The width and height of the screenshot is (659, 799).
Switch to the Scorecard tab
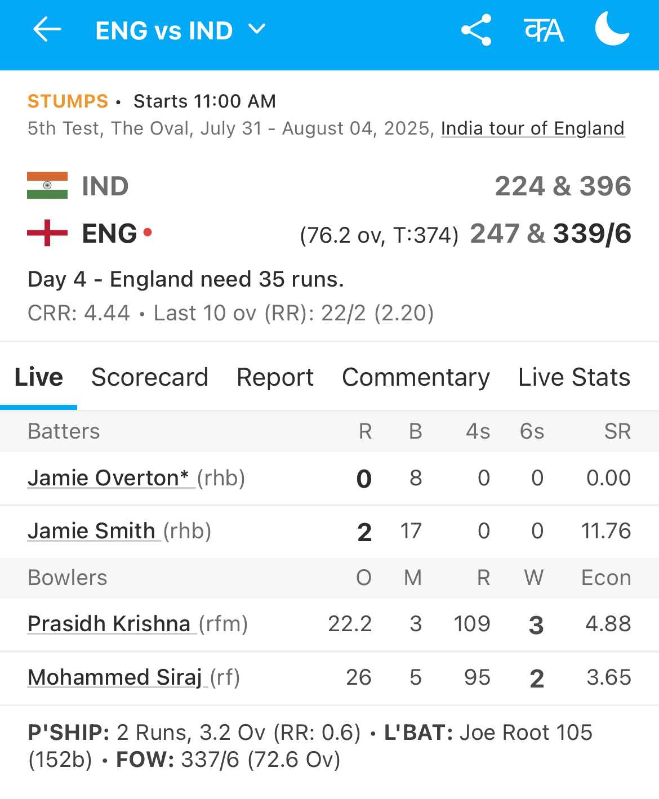[x=150, y=377]
